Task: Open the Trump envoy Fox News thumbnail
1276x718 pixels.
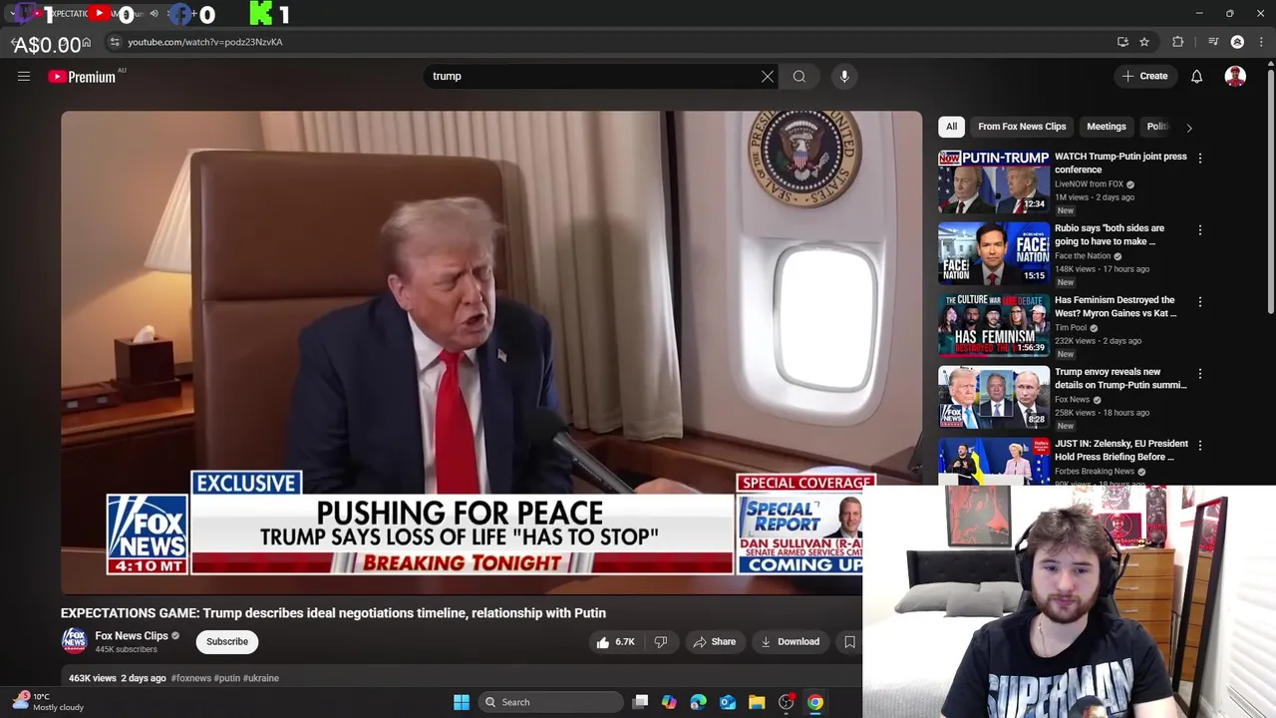Action: [x=994, y=397]
